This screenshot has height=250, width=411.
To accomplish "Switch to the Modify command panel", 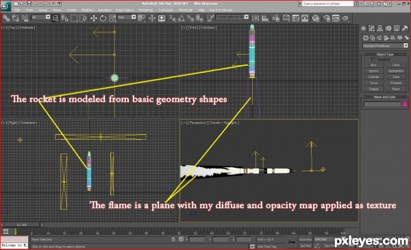I will pos(372,28).
